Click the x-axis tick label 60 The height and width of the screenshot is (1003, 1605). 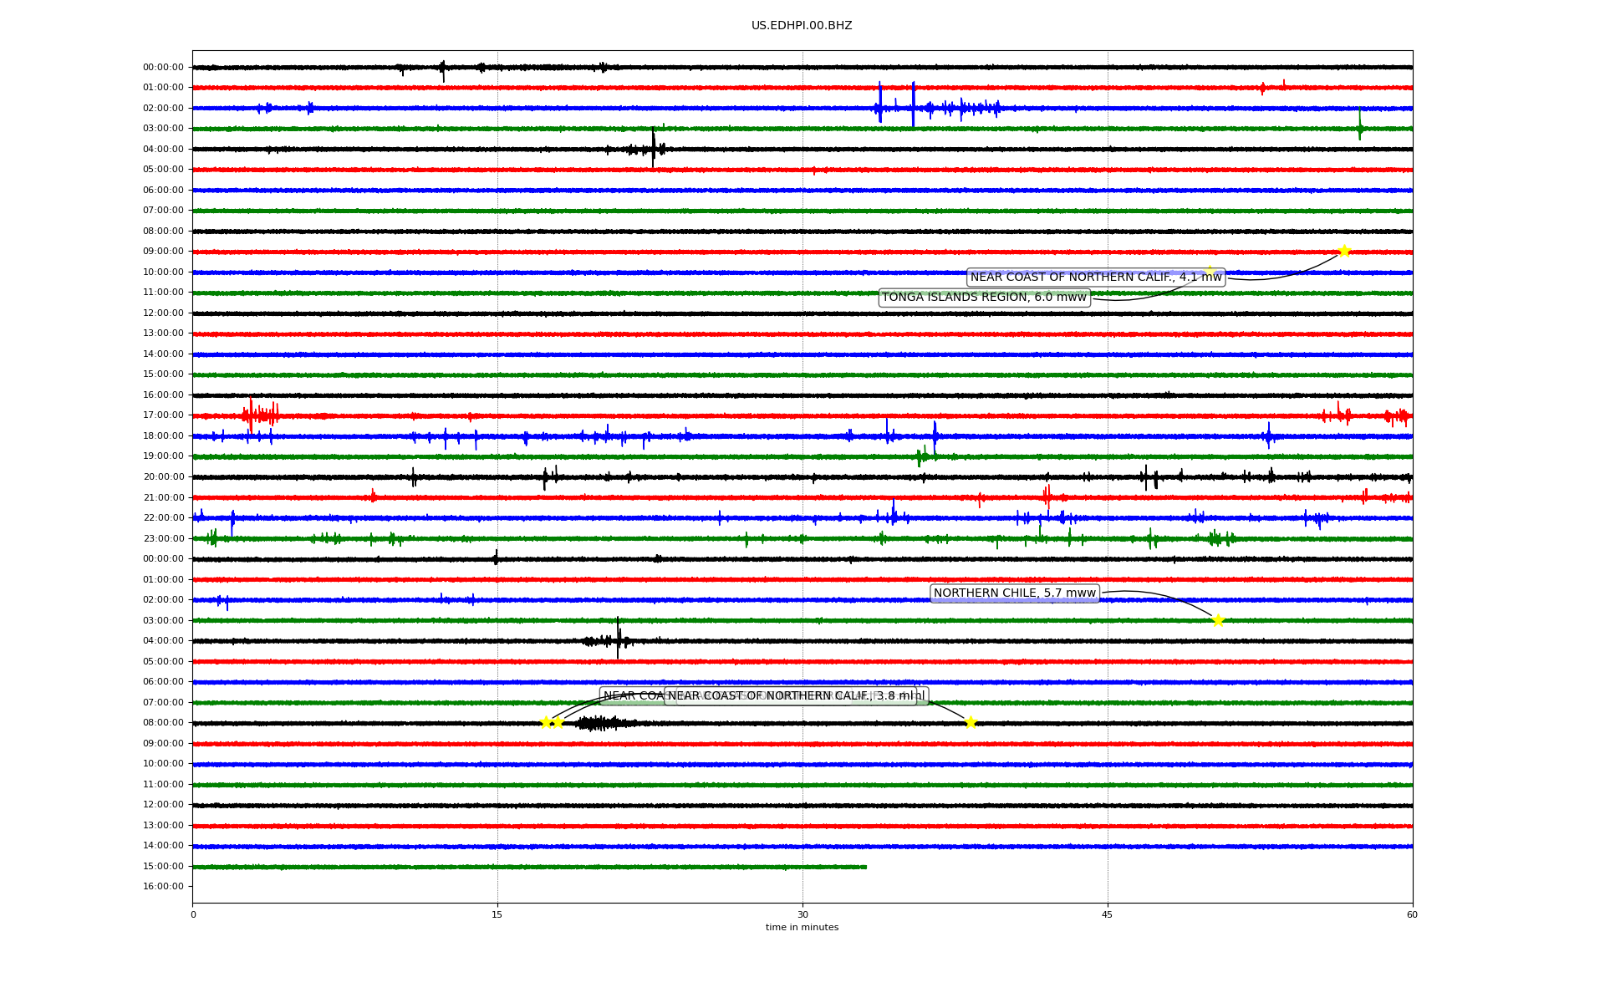pos(1412,914)
